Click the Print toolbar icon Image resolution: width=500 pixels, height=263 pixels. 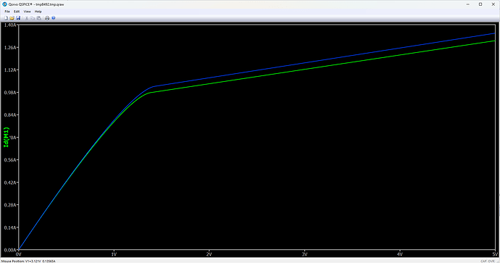coord(47,18)
